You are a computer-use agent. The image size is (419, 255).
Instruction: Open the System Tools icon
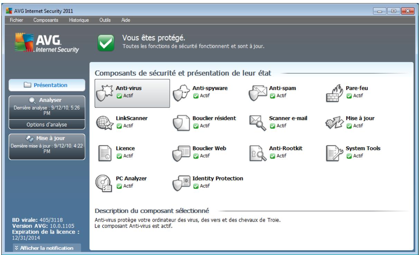coord(335,153)
